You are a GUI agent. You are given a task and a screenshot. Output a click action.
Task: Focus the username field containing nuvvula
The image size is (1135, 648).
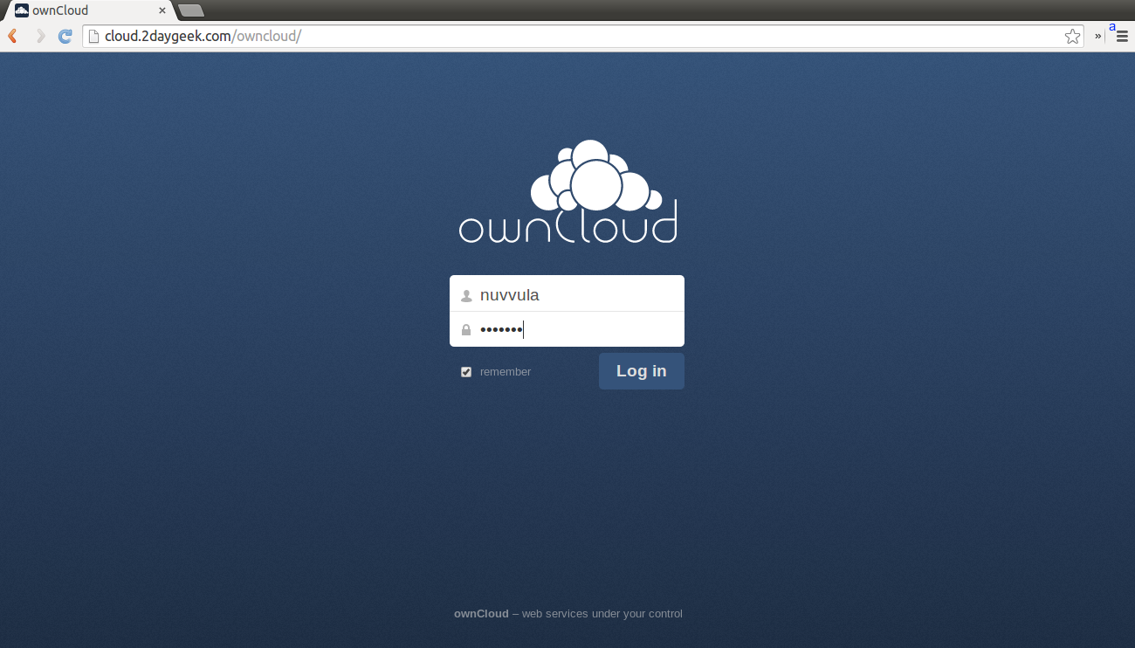[567, 294]
